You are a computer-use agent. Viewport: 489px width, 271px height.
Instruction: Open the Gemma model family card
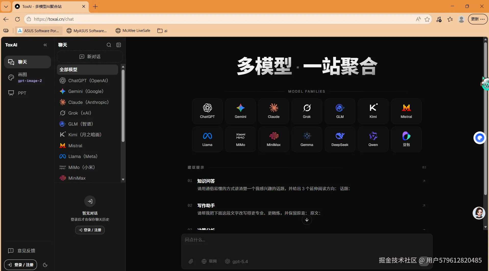pyautogui.click(x=307, y=139)
